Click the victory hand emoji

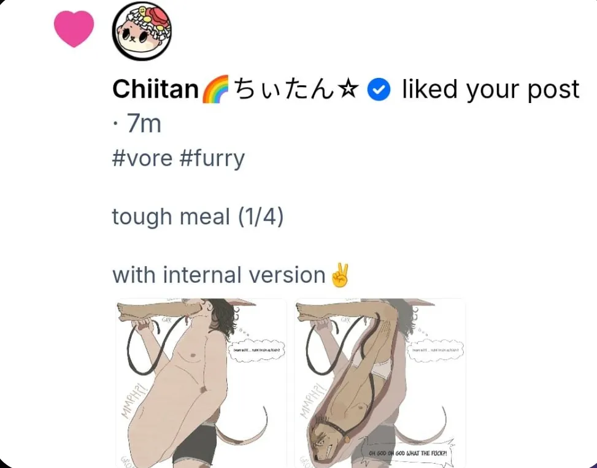tap(339, 276)
